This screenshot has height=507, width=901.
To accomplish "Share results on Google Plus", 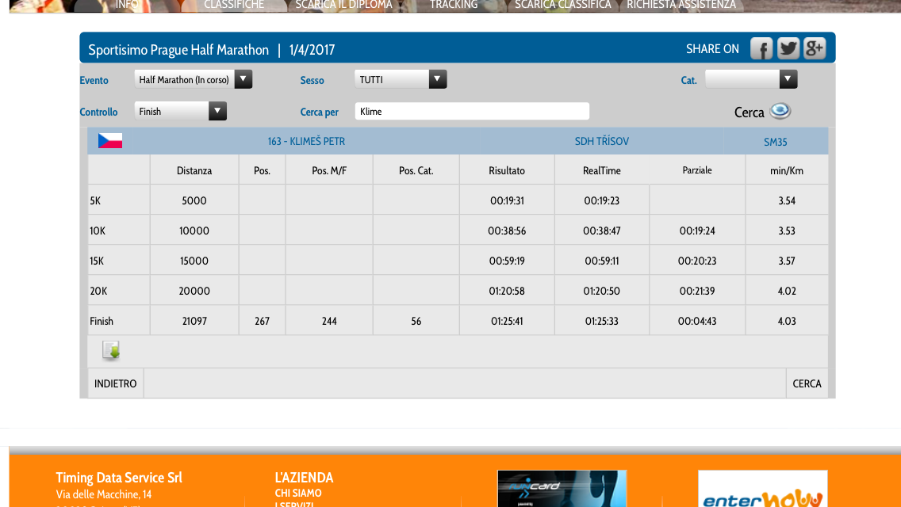I will tap(815, 49).
